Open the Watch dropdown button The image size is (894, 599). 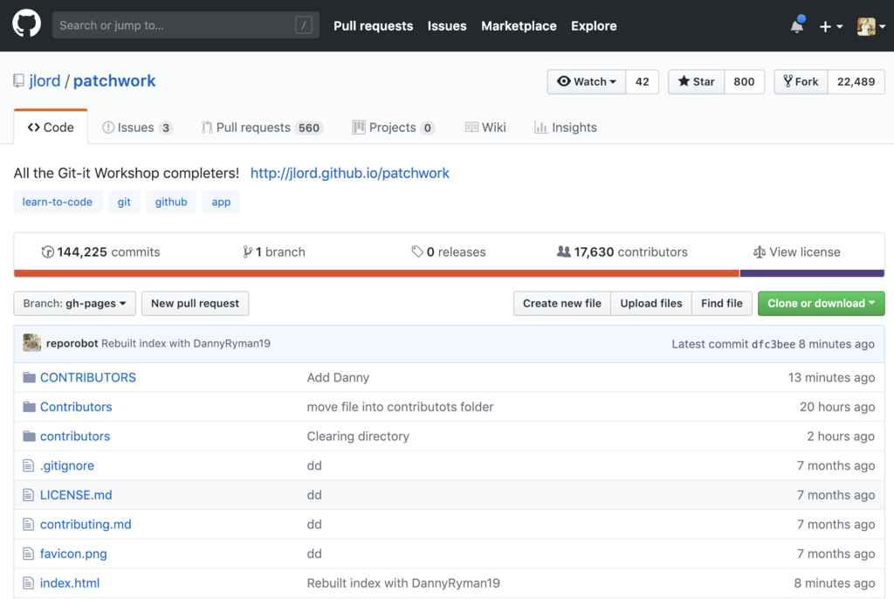586,81
